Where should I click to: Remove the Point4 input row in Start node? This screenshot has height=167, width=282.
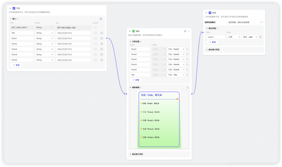102,54
